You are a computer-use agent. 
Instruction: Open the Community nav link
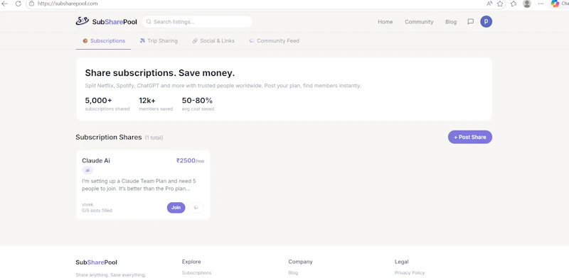point(419,22)
